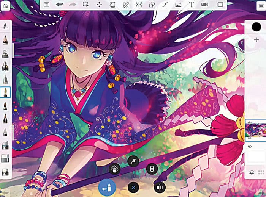Pick the Flood Fill bucket tool
266x197 pixels.
(112, 5)
